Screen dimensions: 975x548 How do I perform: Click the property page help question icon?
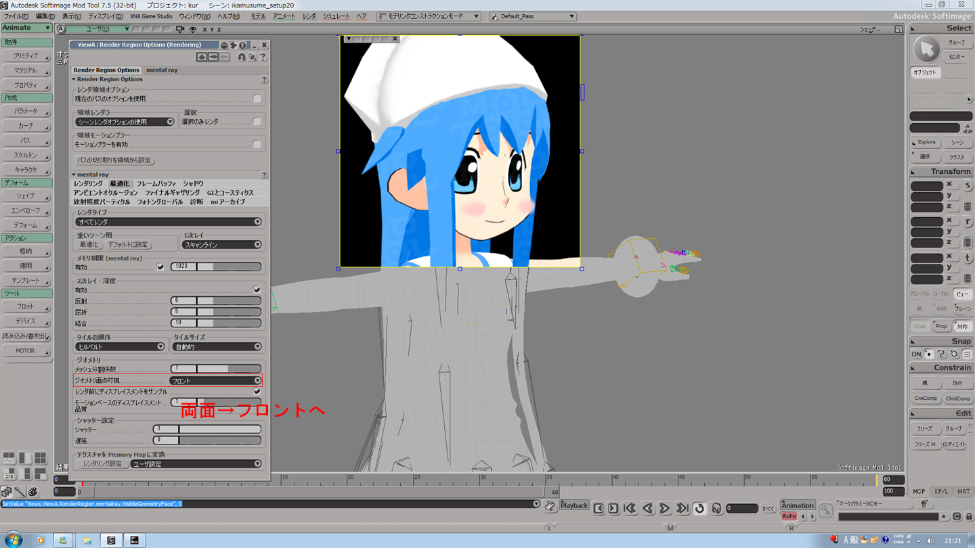[x=263, y=58]
